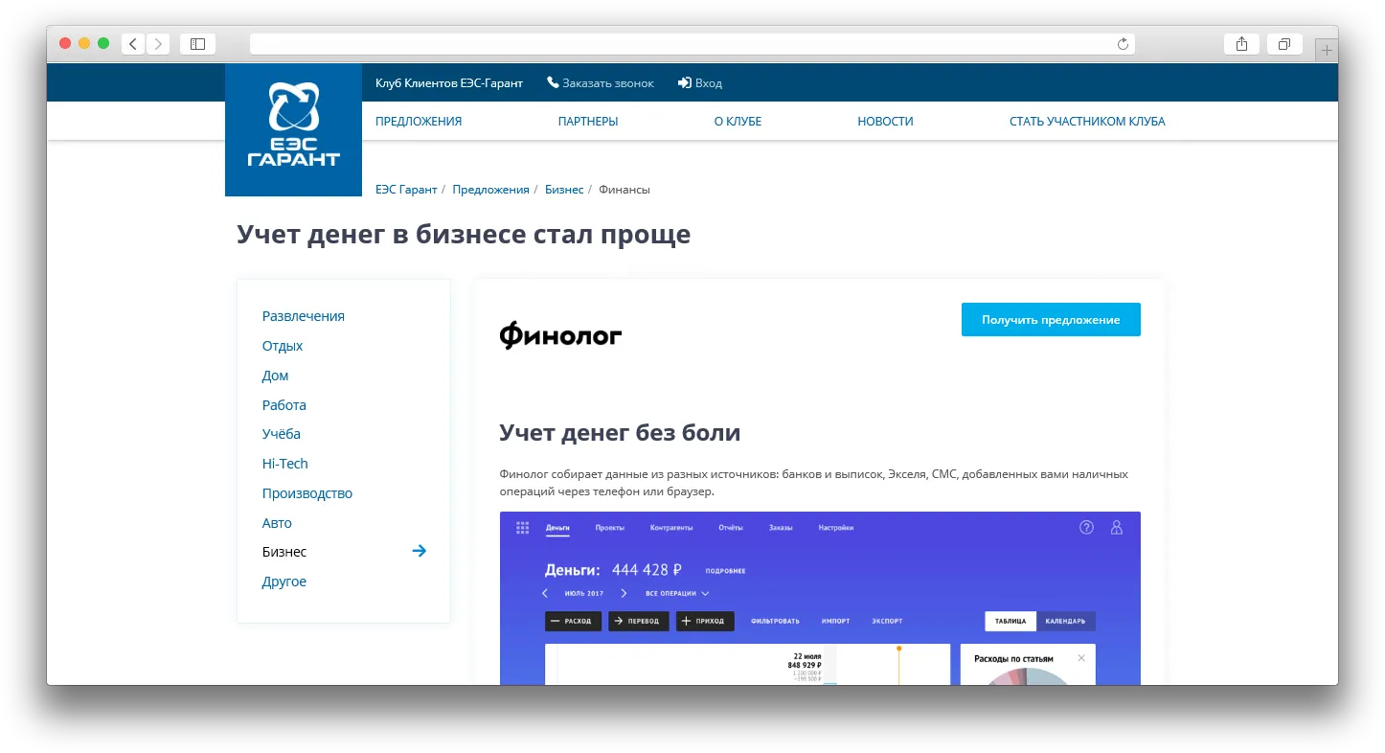
Task: Click the Учет денег без боли heading
Action: pos(620,432)
